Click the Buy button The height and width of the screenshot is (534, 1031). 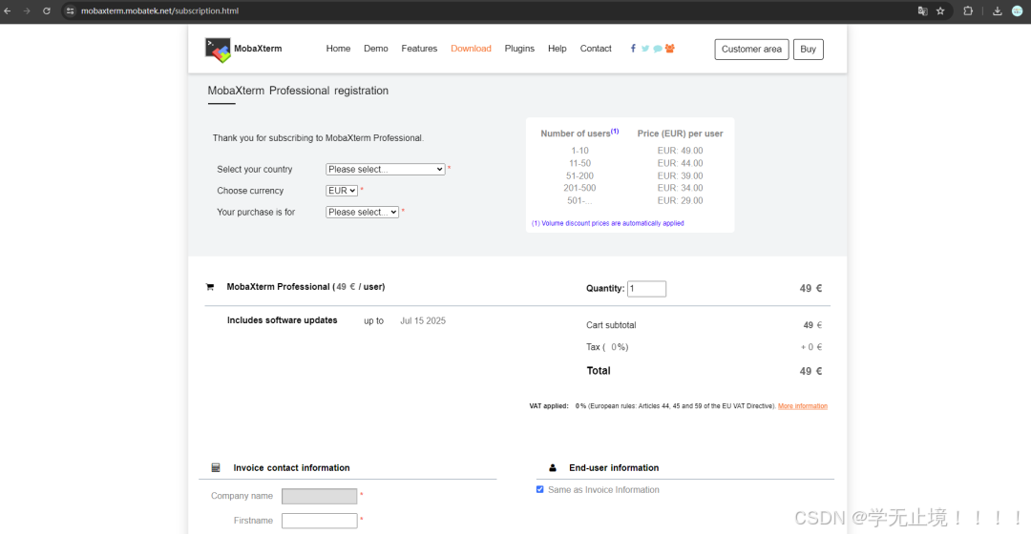point(809,50)
